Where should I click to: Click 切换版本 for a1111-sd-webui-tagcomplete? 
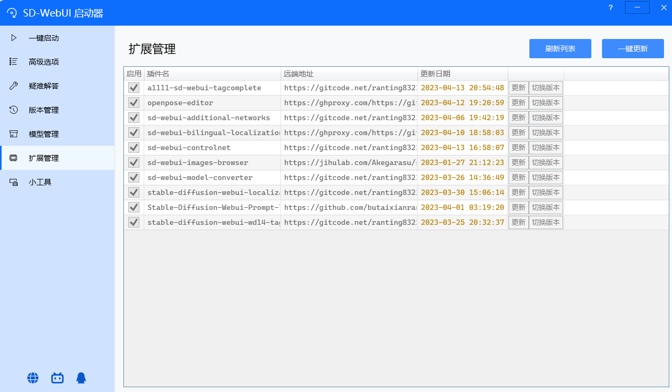point(546,88)
